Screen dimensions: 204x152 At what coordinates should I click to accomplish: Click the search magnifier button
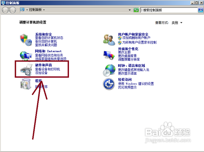[201, 10]
